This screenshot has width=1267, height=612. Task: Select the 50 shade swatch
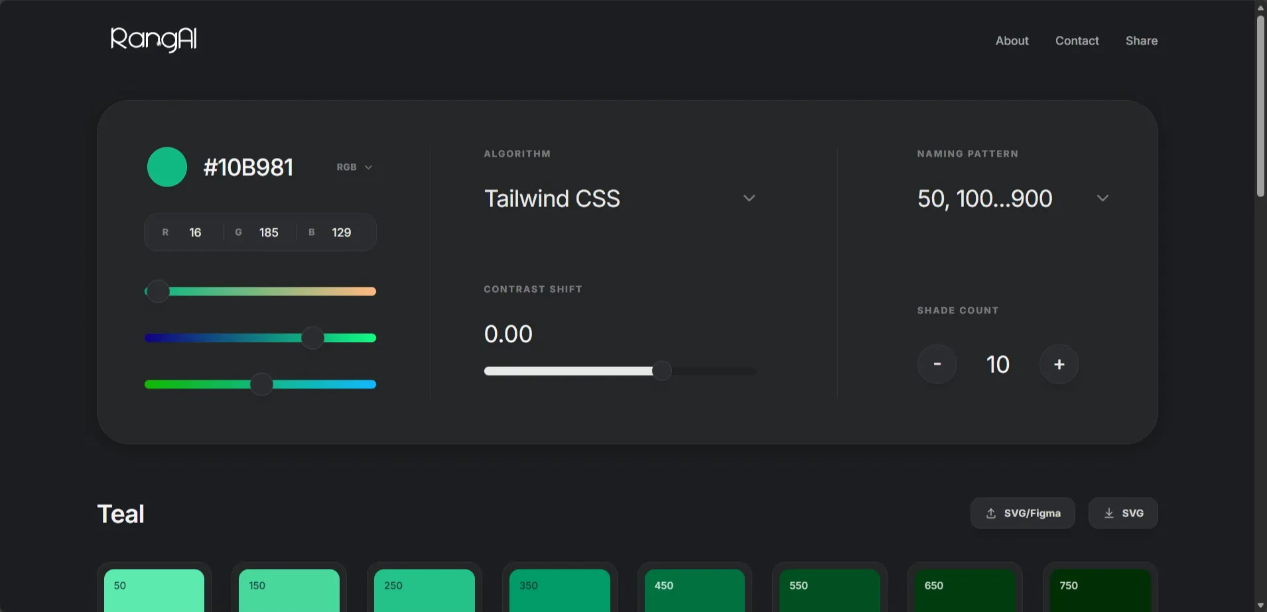[x=154, y=589]
